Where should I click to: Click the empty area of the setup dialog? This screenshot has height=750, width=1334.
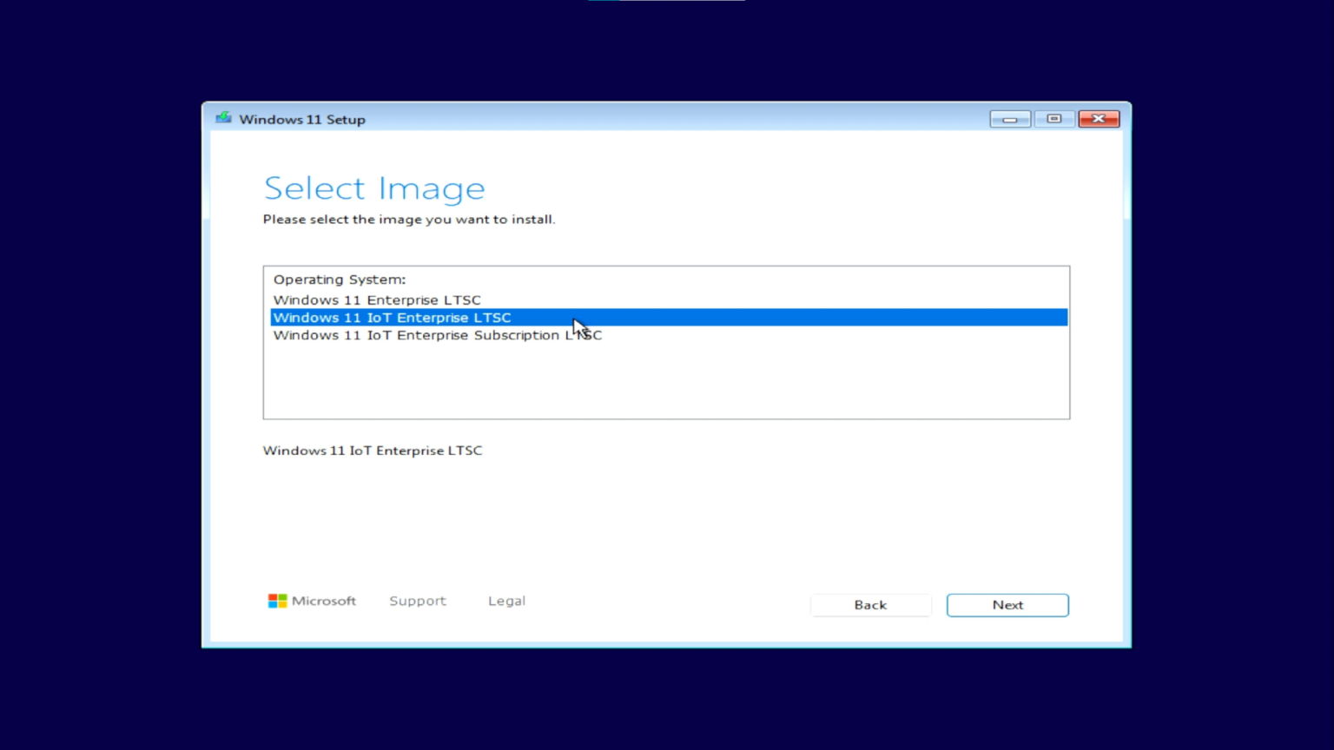(666, 521)
